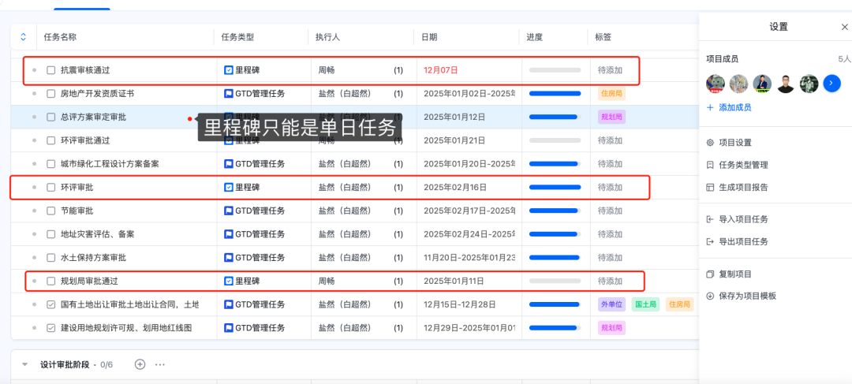Screen dimensions: 852x384
Task: Click the GTD task icon in 房地产开发资质证书 row
Action: pos(229,93)
